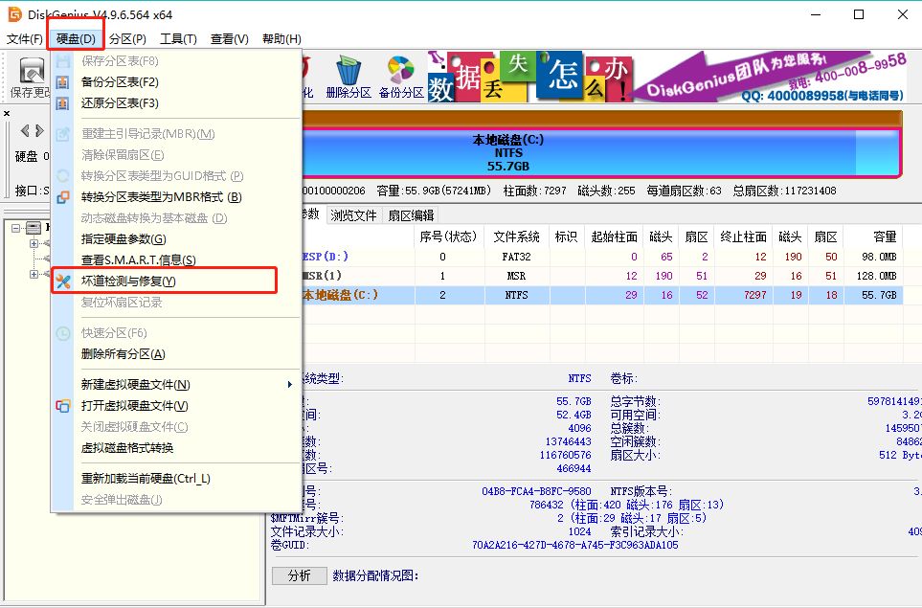922x608 pixels.
Task: Click the 文件系统 column header
Action: point(517,236)
